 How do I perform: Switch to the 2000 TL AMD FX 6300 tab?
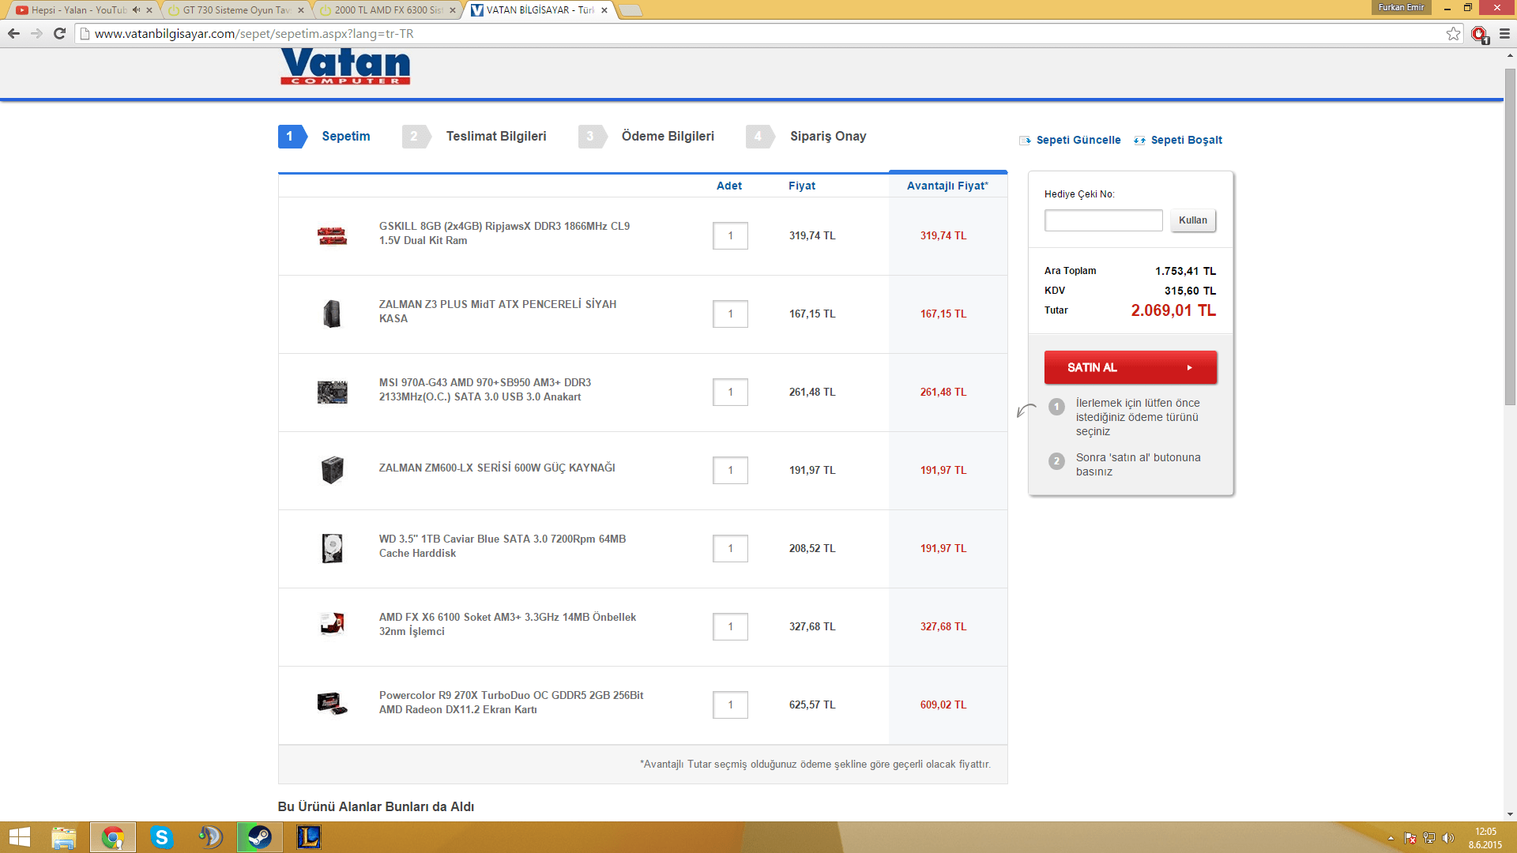click(387, 10)
